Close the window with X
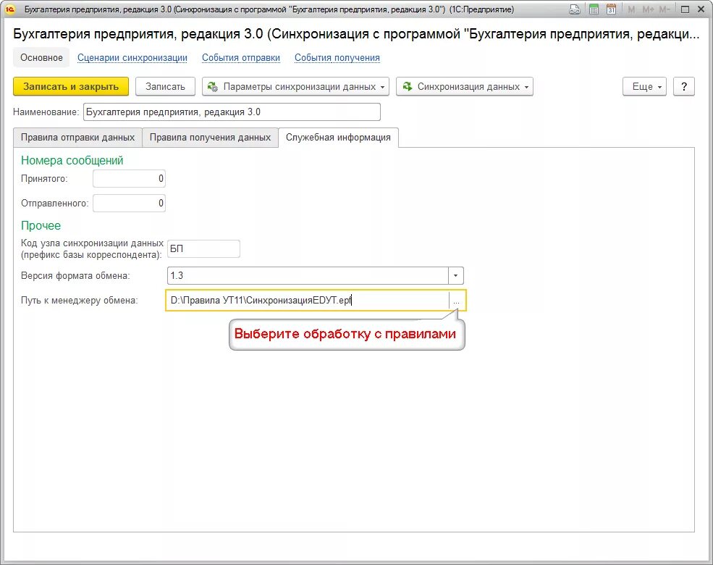Viewport: 713px width, 565px height. pos(701,9)
